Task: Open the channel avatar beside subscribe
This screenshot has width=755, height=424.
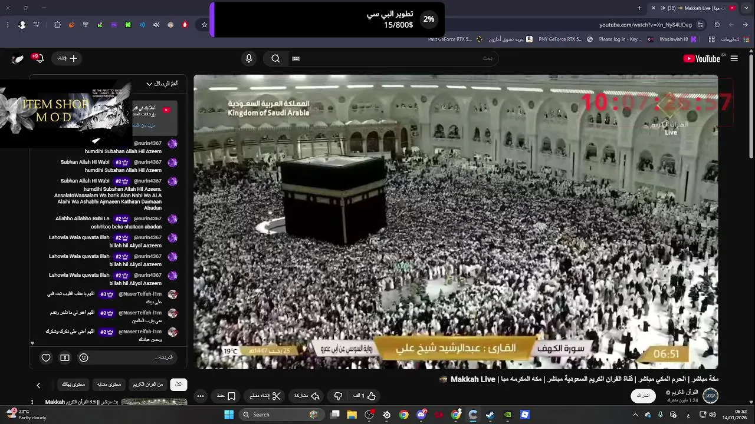Action: pos(710,396)
